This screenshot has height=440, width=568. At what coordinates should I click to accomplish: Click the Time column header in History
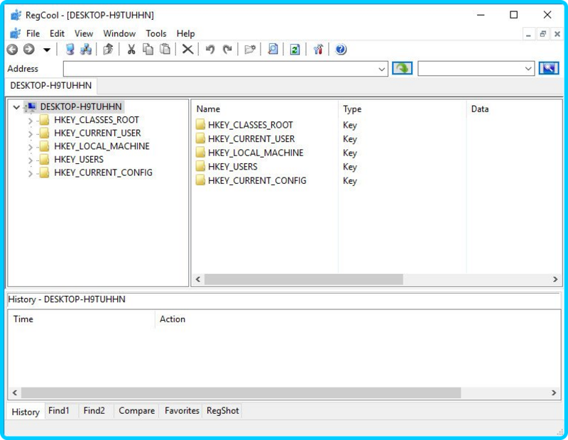coord(82,319)
